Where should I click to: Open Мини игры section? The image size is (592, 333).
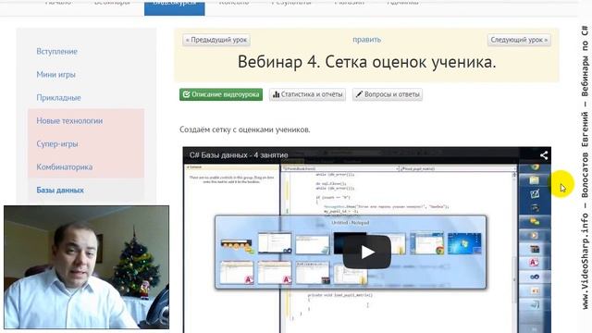(55, 74)
